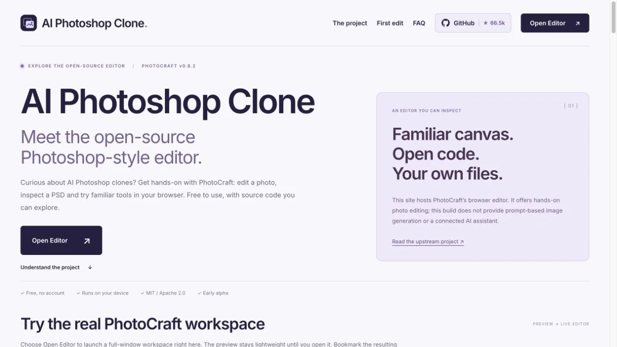Click the AI Photoshop Clone header brand text
The image size is (617, 347).
tap(94, 23)
